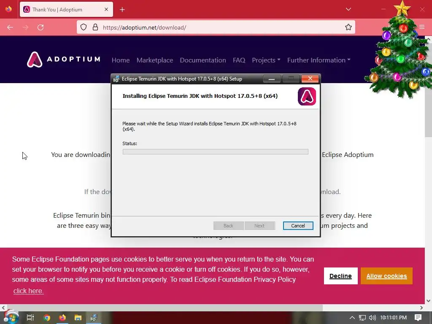Decline the cookies
Screen dimensions: 432x324
pos(340,276)
